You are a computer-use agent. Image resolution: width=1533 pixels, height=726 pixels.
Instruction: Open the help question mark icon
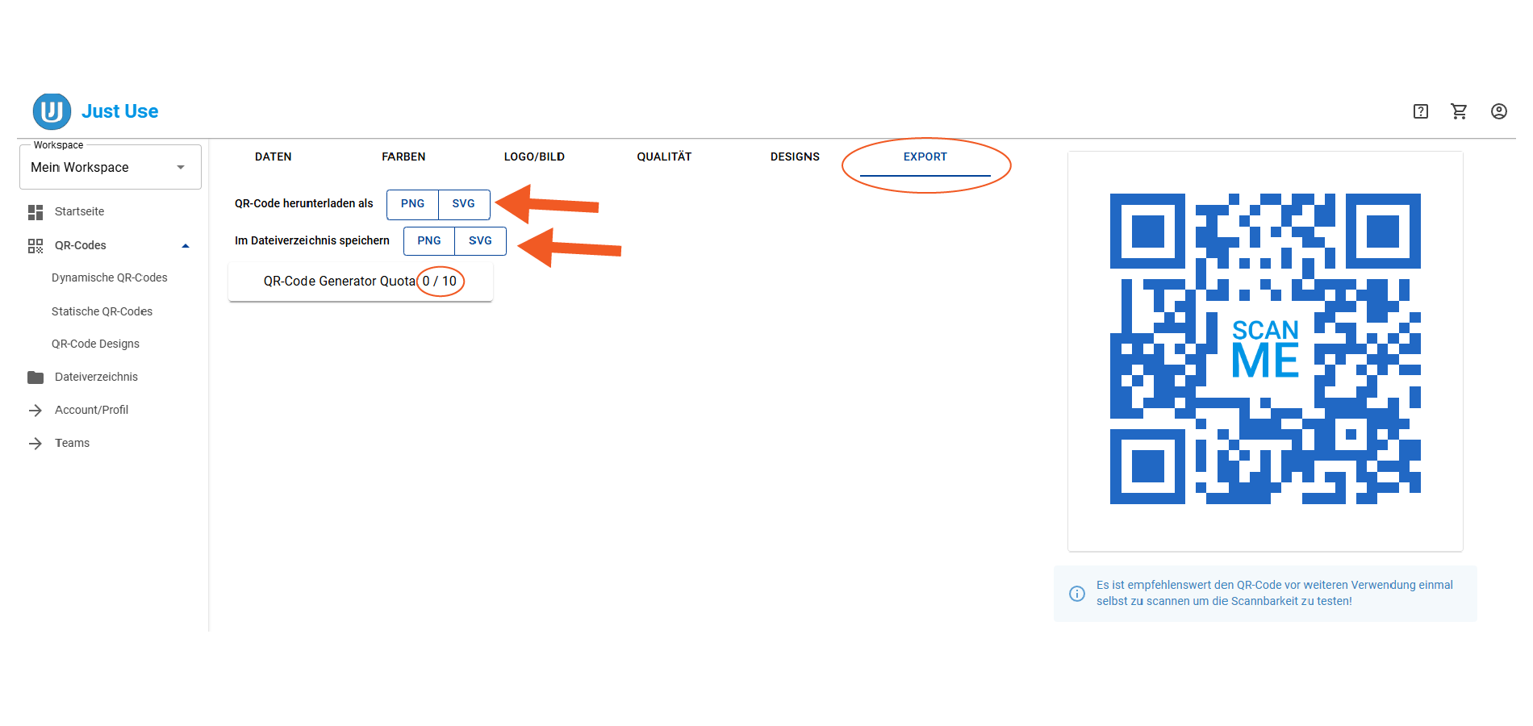[1421, 111]
